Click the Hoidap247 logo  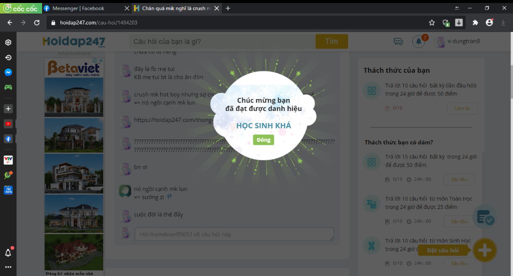74,41
